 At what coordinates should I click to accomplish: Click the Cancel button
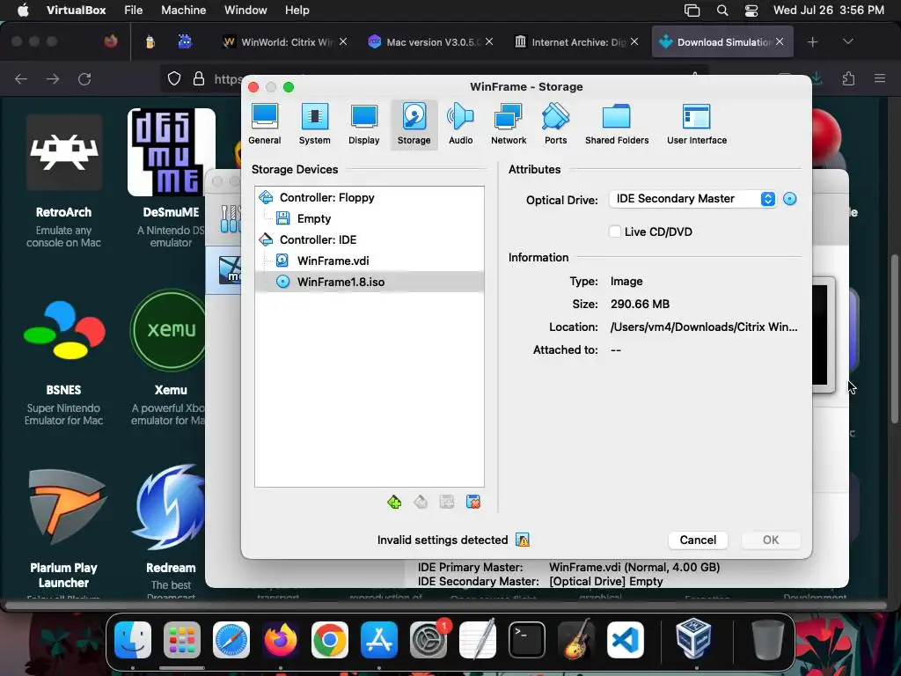698,540
